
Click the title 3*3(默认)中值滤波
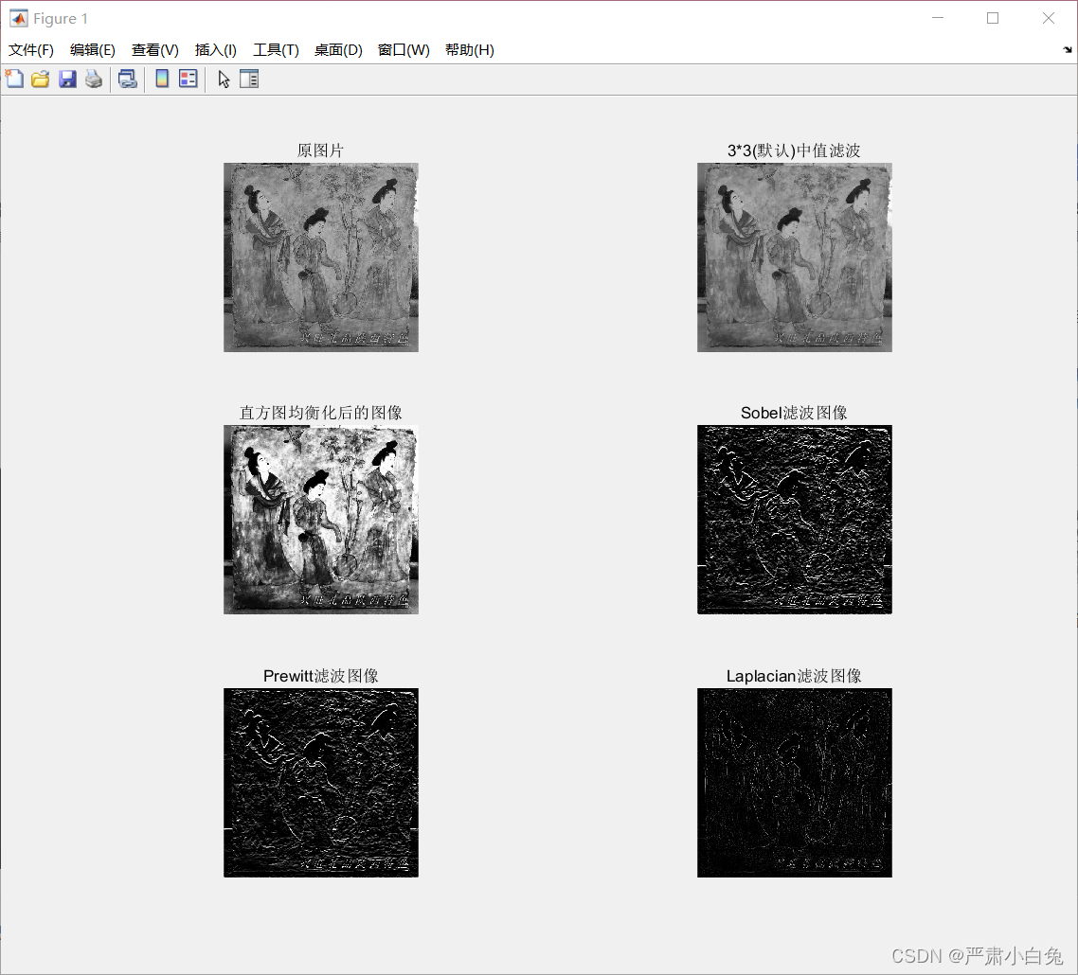pyautogui.click(x=794, y=151)
